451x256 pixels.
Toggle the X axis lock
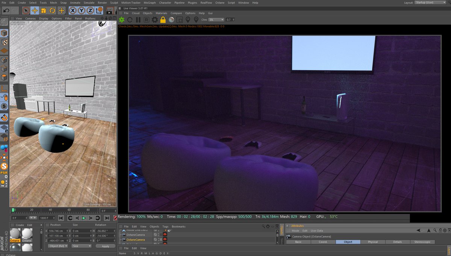pyautogui.click(x=72, y=11)
